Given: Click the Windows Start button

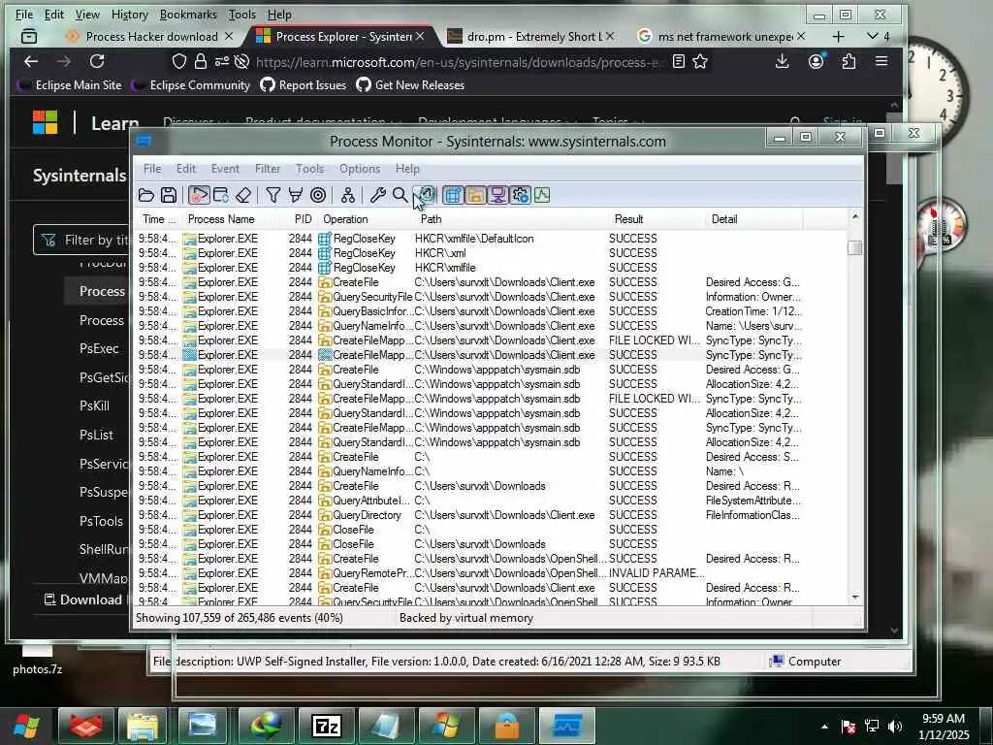Looking at the screenshot, I should (26, 726).
